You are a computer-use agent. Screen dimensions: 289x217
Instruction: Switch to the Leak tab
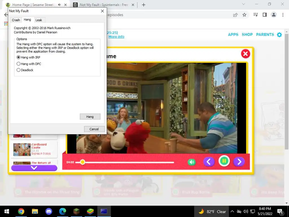click(39, 20)
